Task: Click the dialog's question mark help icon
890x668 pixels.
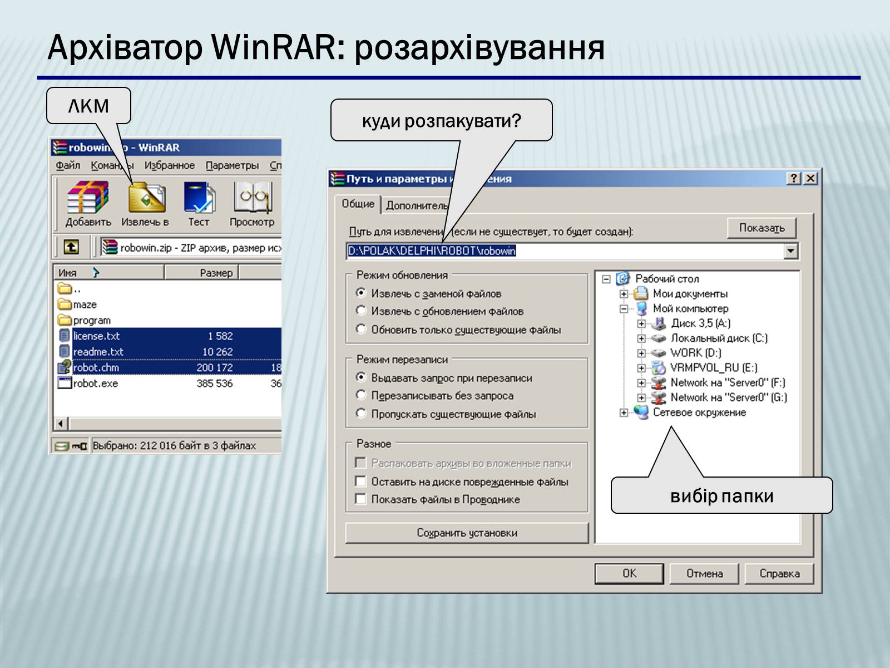Action: 794,179
